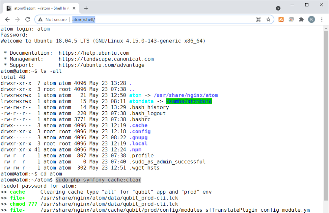Image resolution: width=329 pixels, height=213 pixels.
Task: Click the .cache directory name
Action: pos(138,125)
